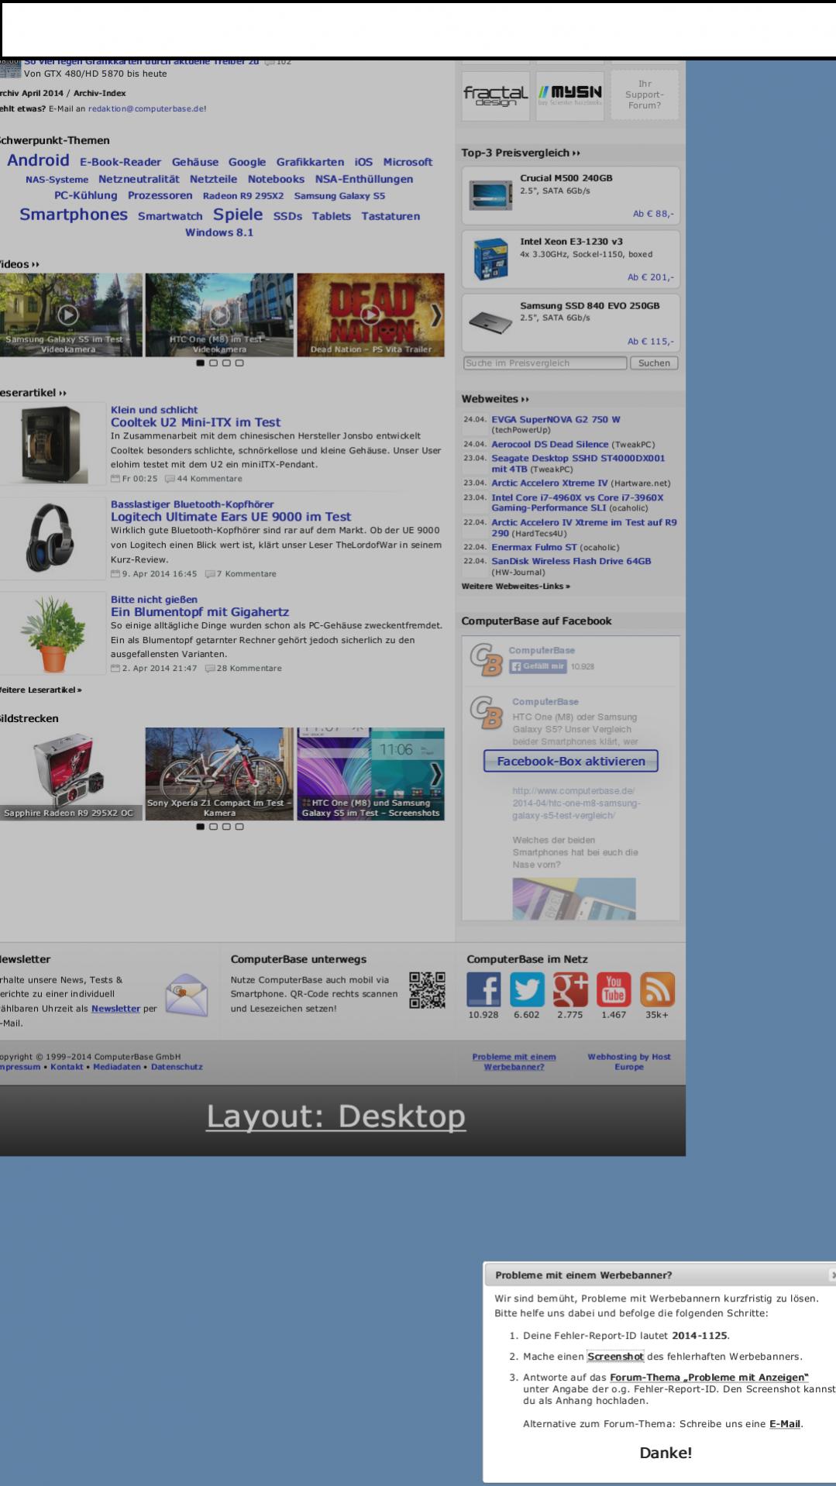The width and height of the screenshot is (836, 1486).
Task: Play Dead Nation PS Vita Trailer
Action: (370, 315)
